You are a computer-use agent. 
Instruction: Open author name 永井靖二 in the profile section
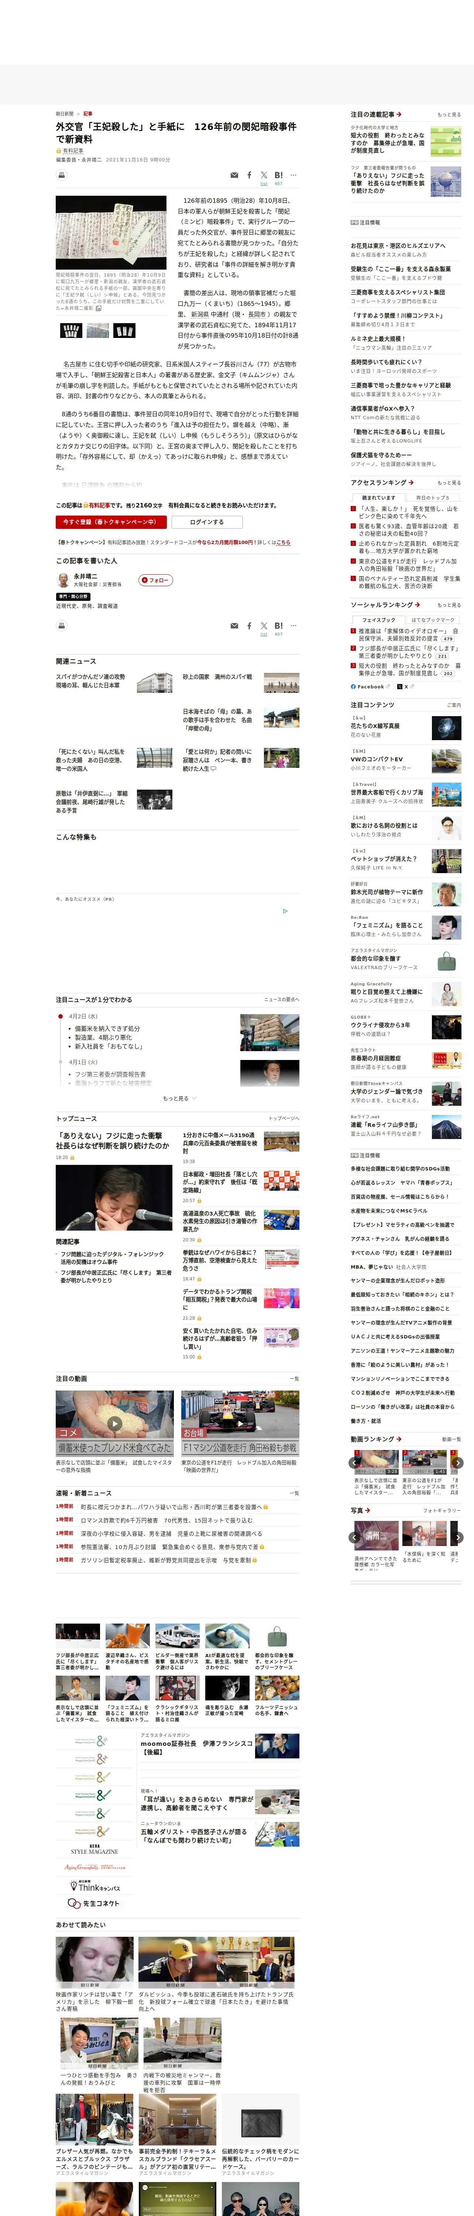(x=85, y=577)
